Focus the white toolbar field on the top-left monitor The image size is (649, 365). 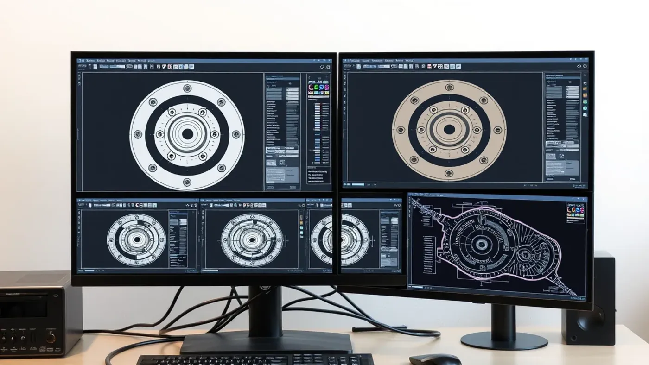click(x=117, y=67)
